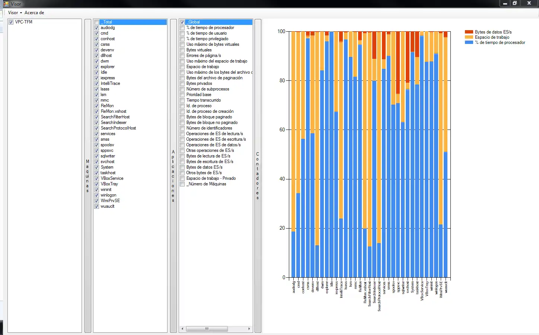The width and height of the screenshot is (539, 335).
Task: Select 'Bytes de lectura de ES/s' counter
Action: pos(208,156)
